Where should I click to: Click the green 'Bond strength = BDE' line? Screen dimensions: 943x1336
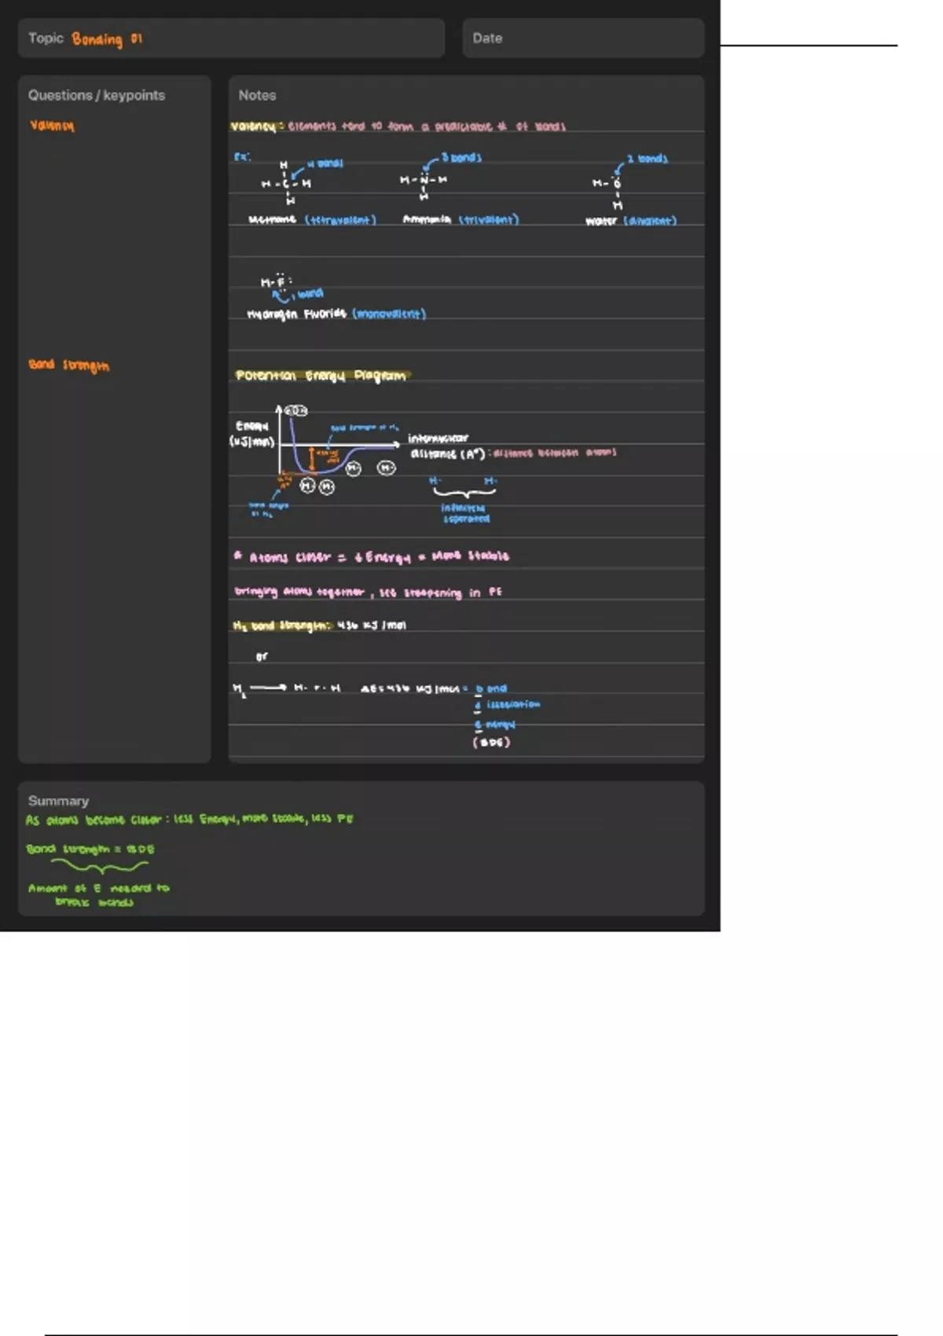90,850
